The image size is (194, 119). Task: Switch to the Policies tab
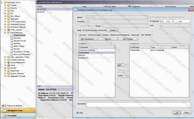pyautogui.click(x=105, y=35)
